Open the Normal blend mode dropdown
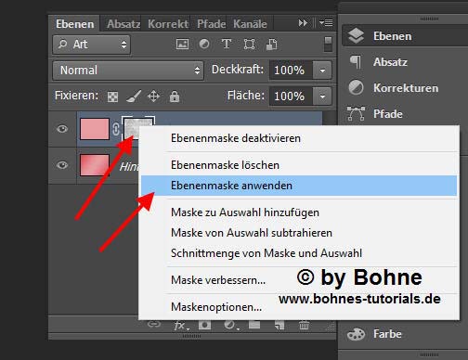Image resolution: width=468 pixels, height=360 pixels. coord(128,71)
